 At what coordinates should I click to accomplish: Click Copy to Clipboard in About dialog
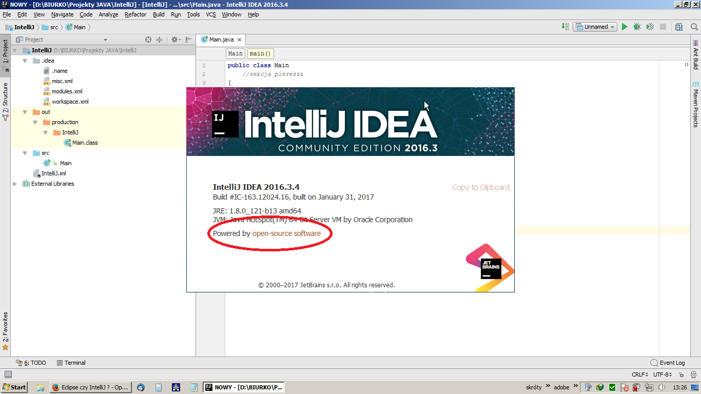[x=481, y=187]
